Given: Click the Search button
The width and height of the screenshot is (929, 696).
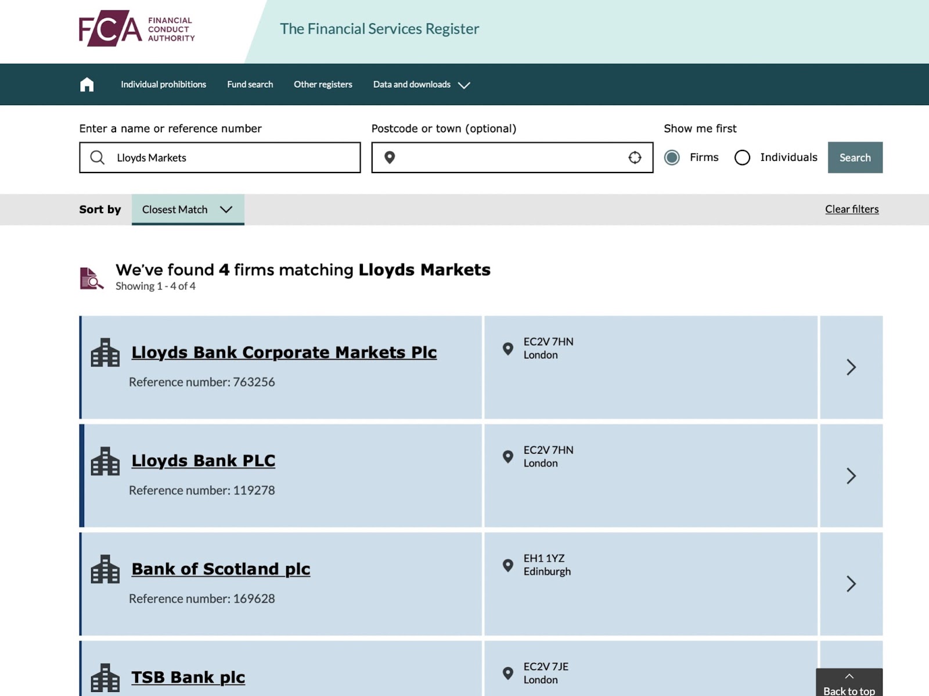Looking at the screenshot, I should 855,157.
